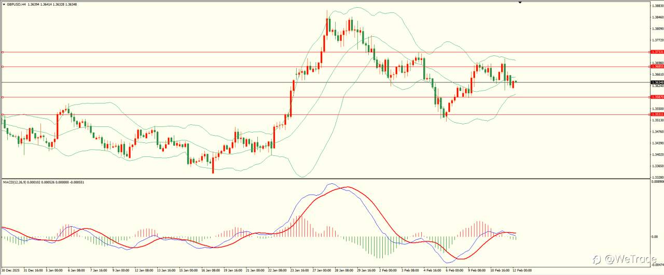664x275 pixels.
Task: Click the MACD(12,26,9) indicator label
Action: [16, 182]
